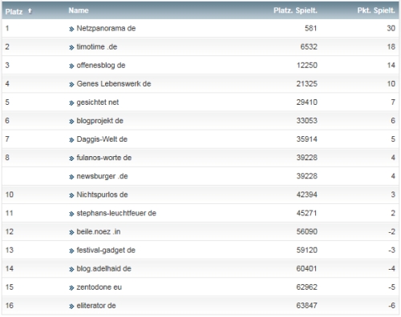Select rank number 16 in first column
The width and height of the screenshot is (401, 317).
[10, 306]
